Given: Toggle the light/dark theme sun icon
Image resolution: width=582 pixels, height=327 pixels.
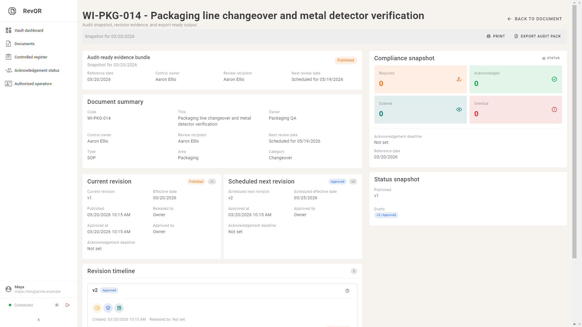Looking at the screenshot, I should point(57,305).
